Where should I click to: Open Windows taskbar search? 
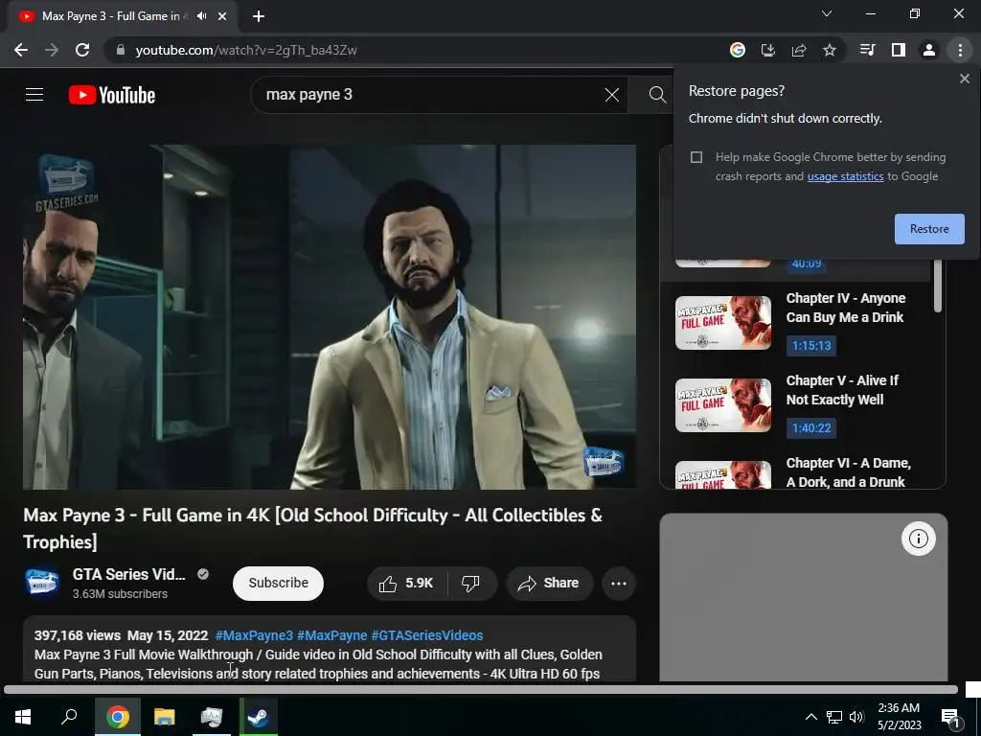69,717
